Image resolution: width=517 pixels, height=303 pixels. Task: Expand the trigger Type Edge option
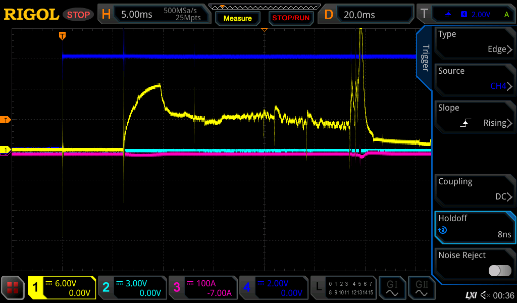pyautogui.click(x=475, y=42)
